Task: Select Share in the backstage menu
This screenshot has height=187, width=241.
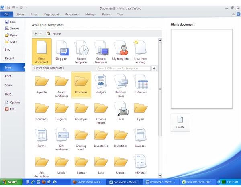Action: click(x=9, y=85)
